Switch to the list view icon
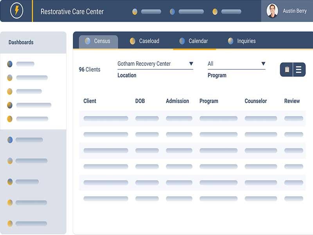This screenshot has width=313, height=235. click(x=299, y=70)
